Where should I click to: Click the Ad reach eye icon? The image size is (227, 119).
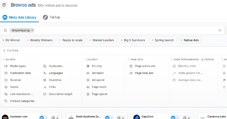point(88,73)
